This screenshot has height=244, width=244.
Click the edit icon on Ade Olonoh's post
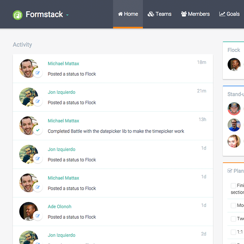pyautogui.click(x=38, y=216)
